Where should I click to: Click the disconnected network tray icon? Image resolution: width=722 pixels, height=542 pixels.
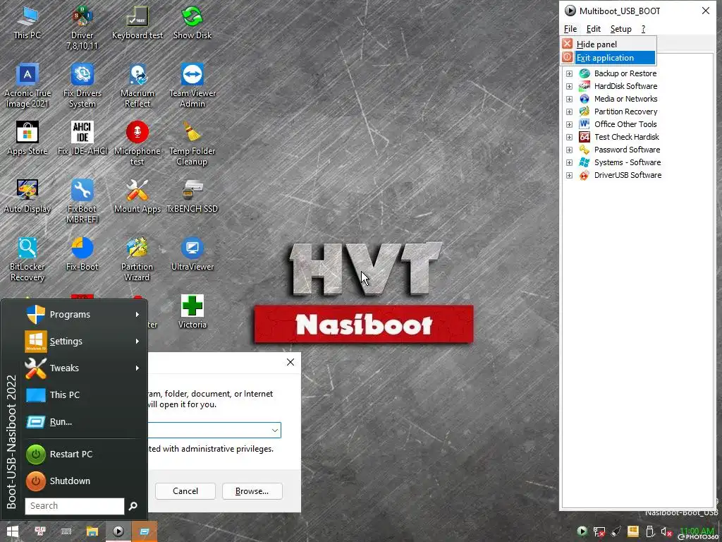pos(599,532)
